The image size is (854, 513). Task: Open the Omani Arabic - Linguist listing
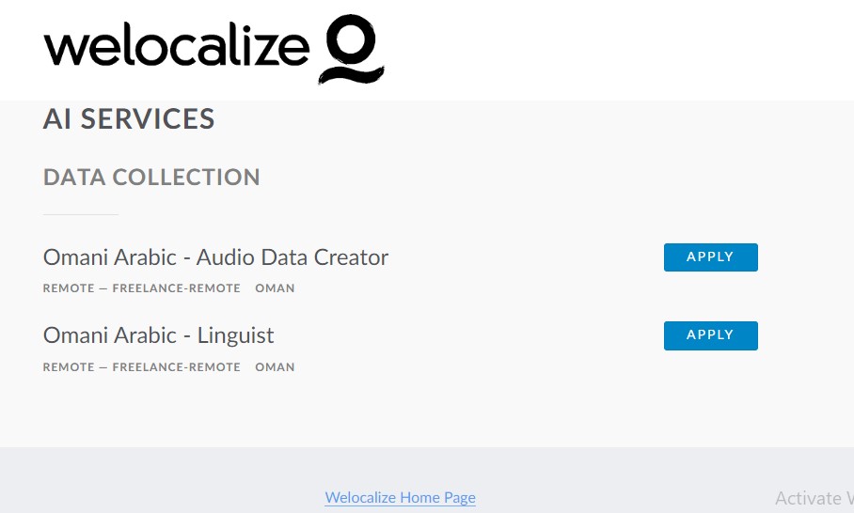point(159,335)
